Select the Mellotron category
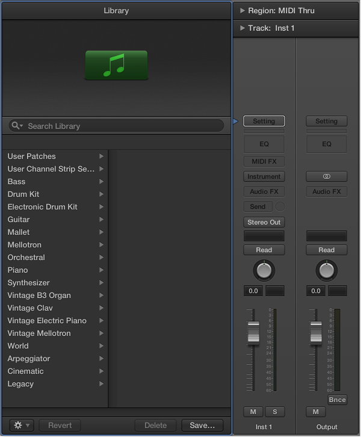 [x=55, y=245]
